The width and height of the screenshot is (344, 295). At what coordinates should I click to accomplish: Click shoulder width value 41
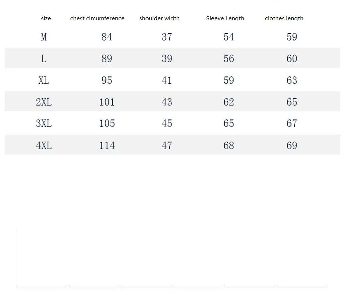pyautogui.click(x=167, y=80)
